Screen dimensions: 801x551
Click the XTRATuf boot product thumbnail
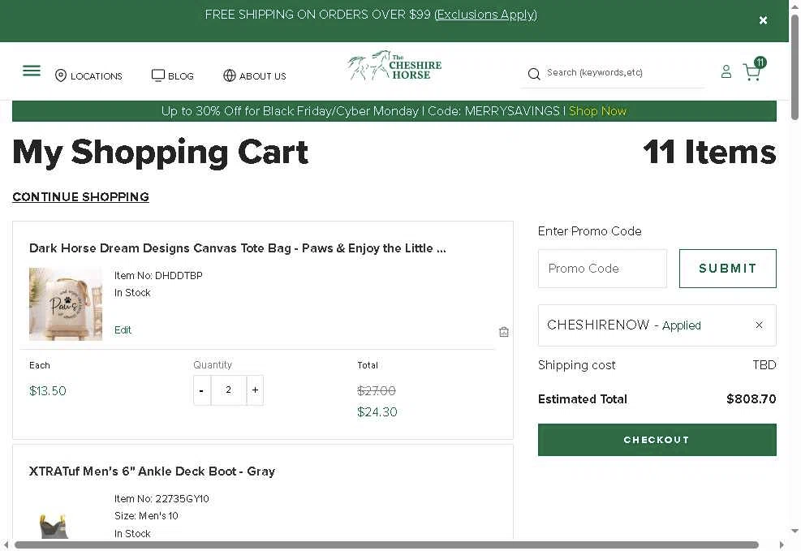click(x=54, y=526)
